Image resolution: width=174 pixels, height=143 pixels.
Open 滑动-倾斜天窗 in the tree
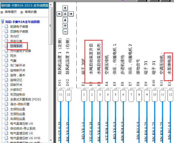point(20,104)
